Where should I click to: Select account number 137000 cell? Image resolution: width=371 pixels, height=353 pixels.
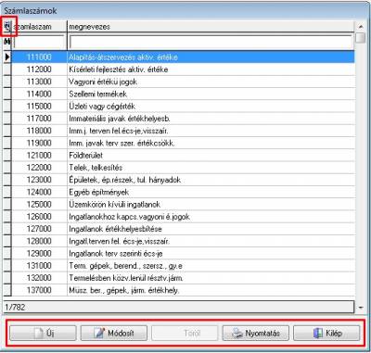click(39, 290)
